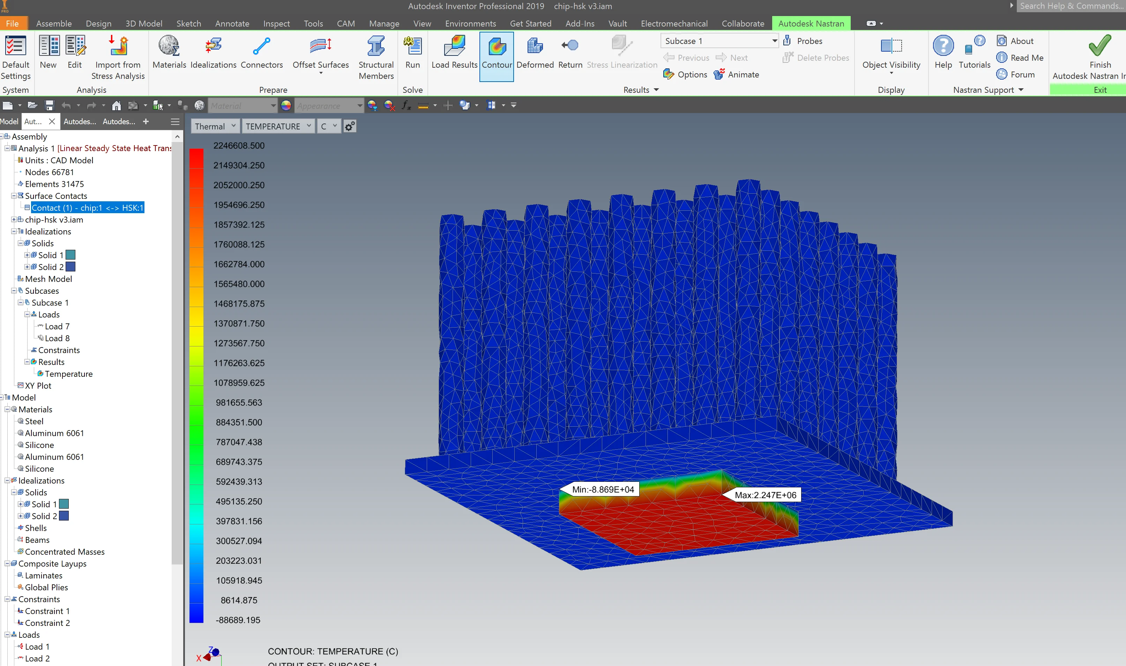This screenshot has height=666, width=1126.
Task: Click Solid 1 teal color swatch in Analysis
Action: pyautogui.click(x=70, y=255)
